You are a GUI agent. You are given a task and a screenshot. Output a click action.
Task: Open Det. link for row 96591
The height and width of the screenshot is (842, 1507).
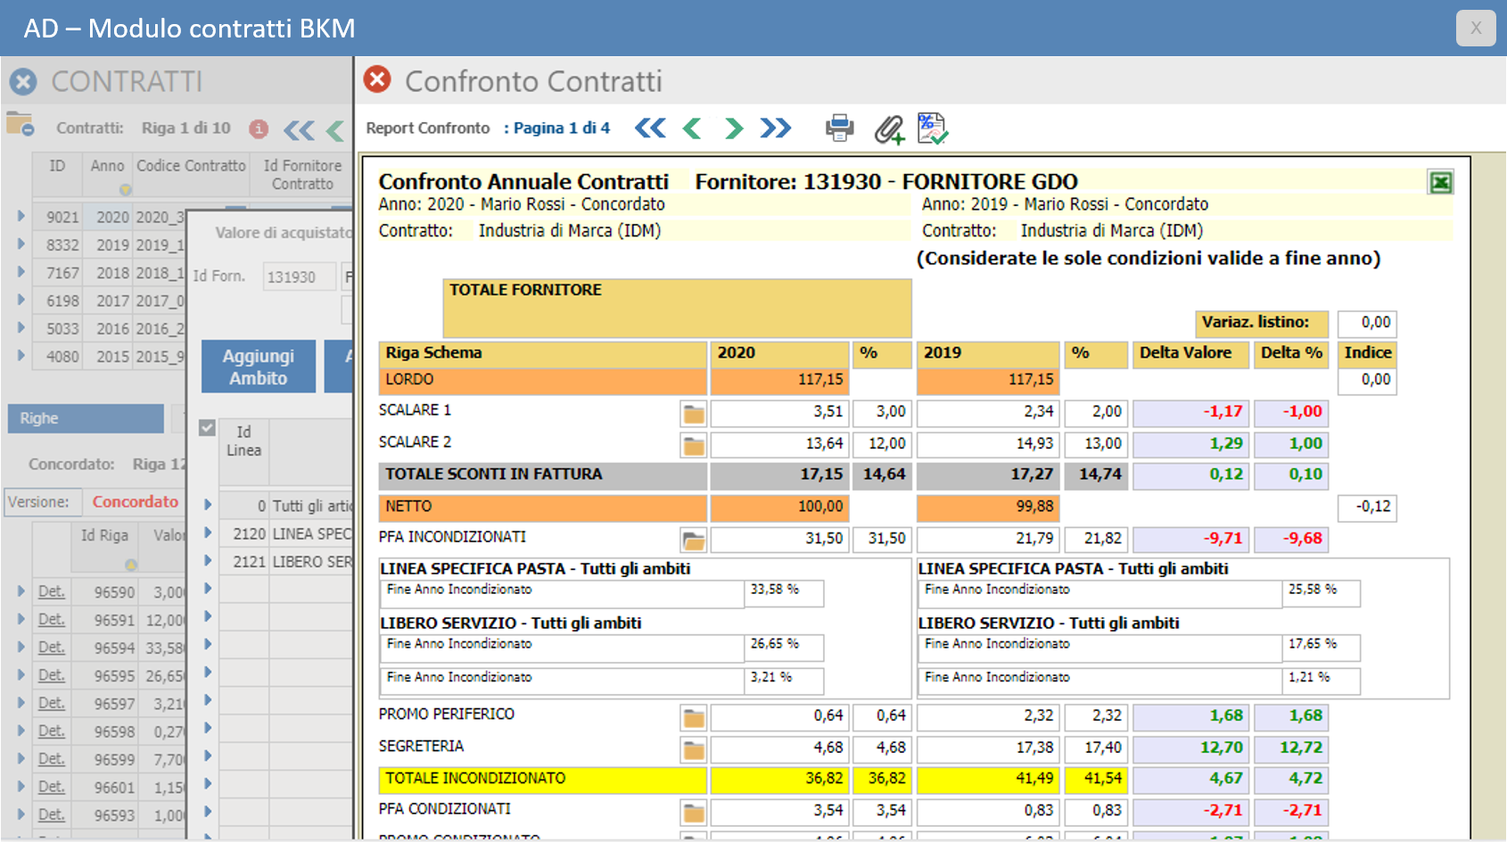point(52,619)
